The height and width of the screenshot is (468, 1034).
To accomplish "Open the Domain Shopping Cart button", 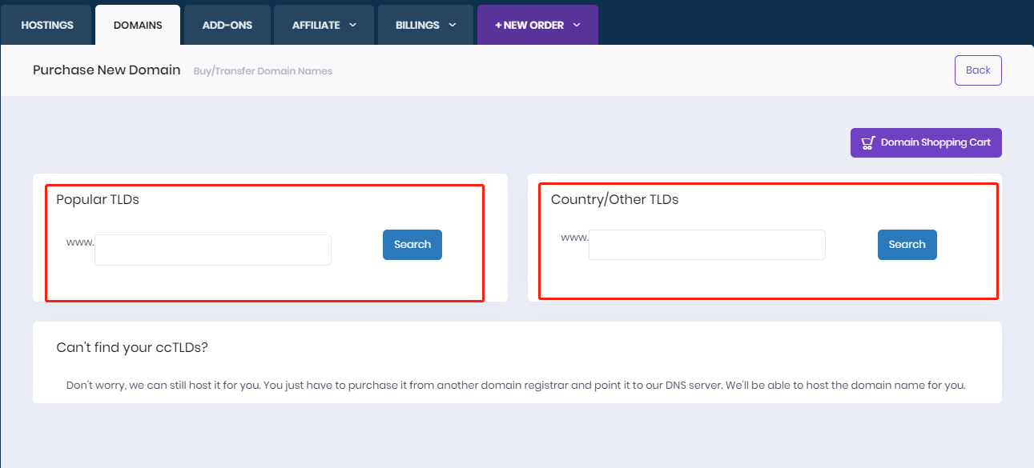I will [x=926, y=143].
